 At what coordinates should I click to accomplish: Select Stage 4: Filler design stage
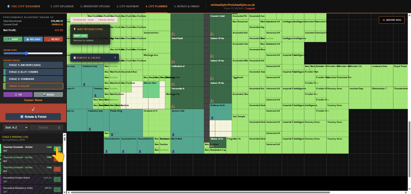pos(33,86)
